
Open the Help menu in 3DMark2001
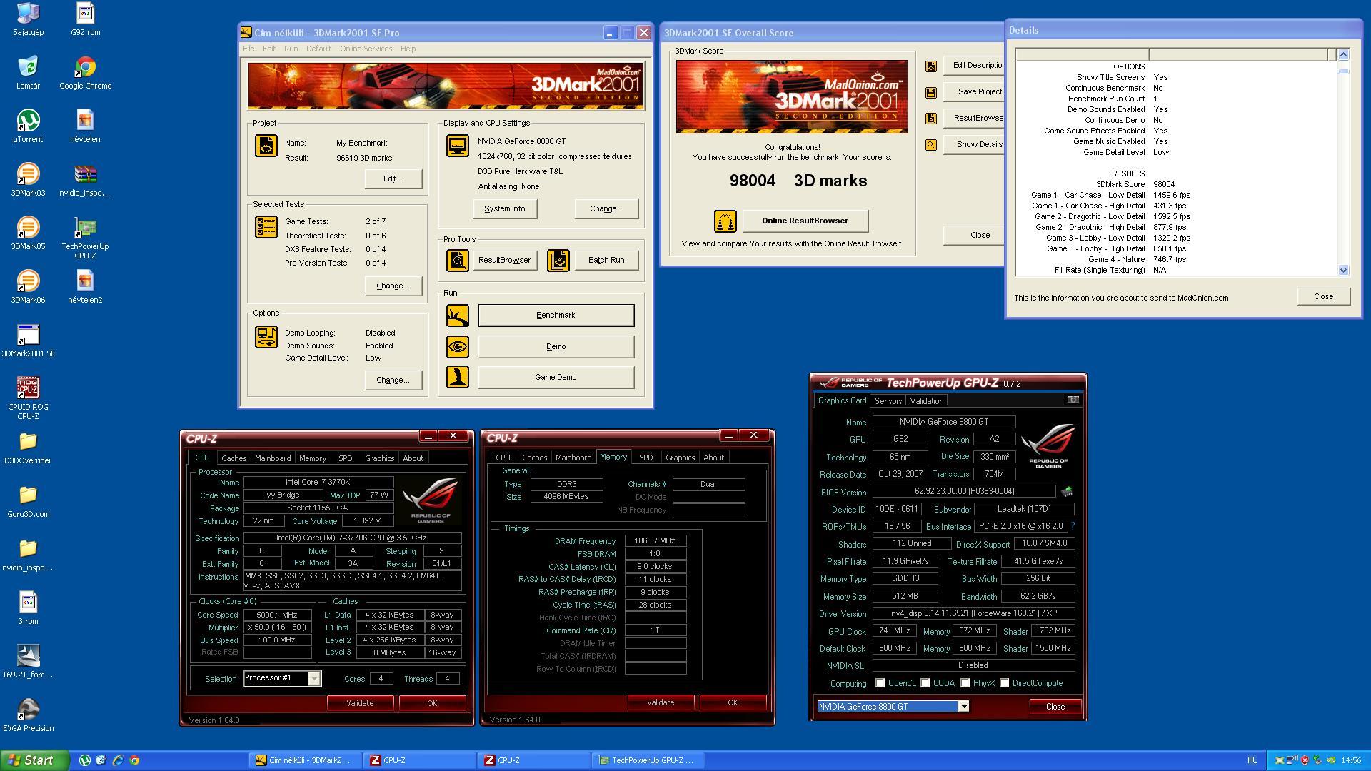tap(408, 49)
